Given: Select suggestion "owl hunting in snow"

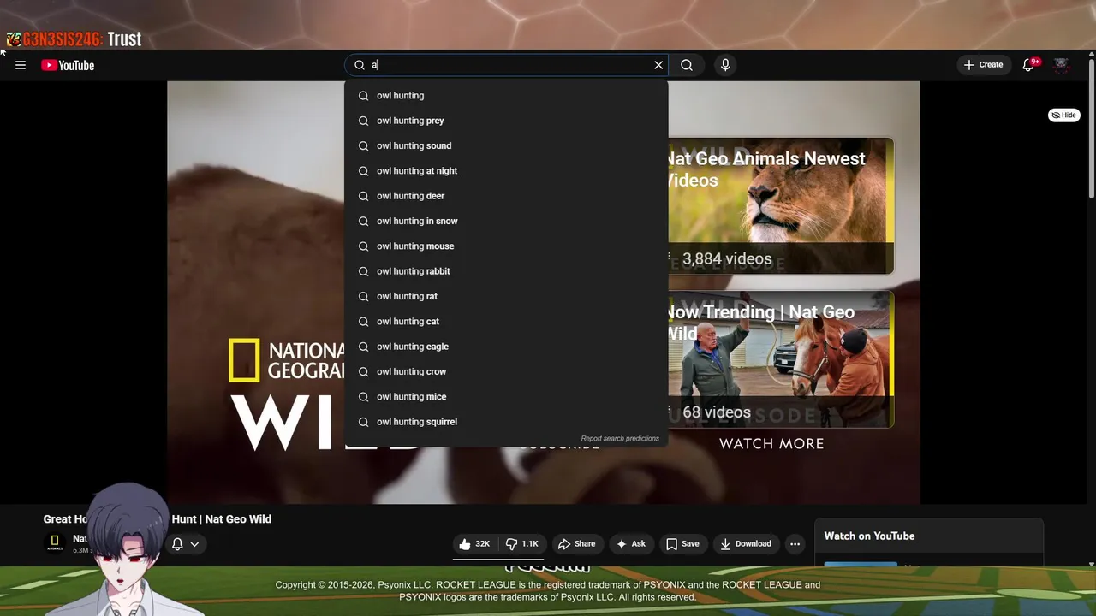Looking at the screenshot, I should [506, 221].
